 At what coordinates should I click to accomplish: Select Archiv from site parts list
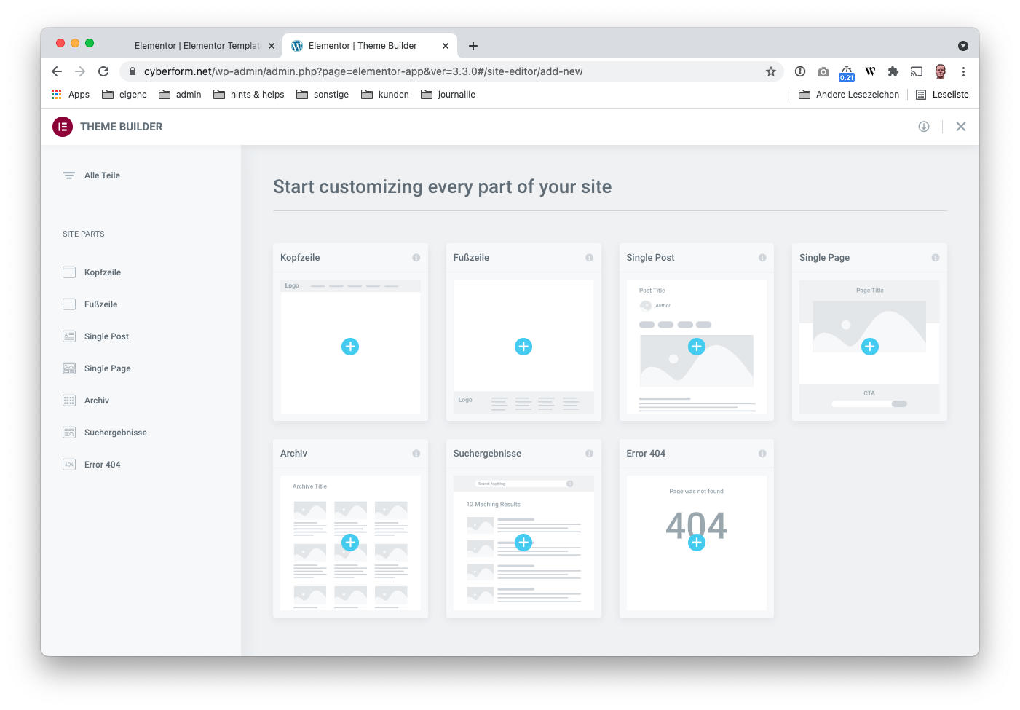point(96,401)
